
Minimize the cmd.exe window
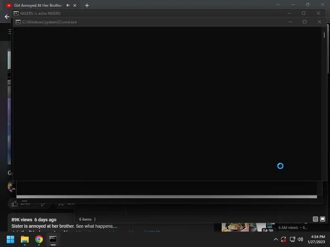(x=290, y=22)
